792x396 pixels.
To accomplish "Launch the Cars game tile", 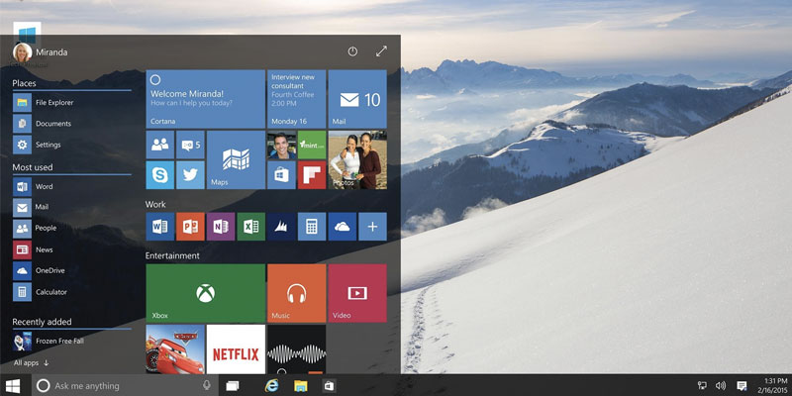I will pos(175,349).
